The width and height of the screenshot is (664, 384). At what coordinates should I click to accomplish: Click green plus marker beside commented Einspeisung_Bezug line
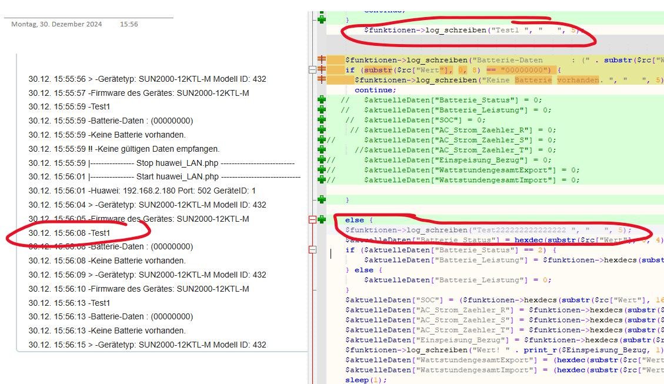(x=322, y=160)
